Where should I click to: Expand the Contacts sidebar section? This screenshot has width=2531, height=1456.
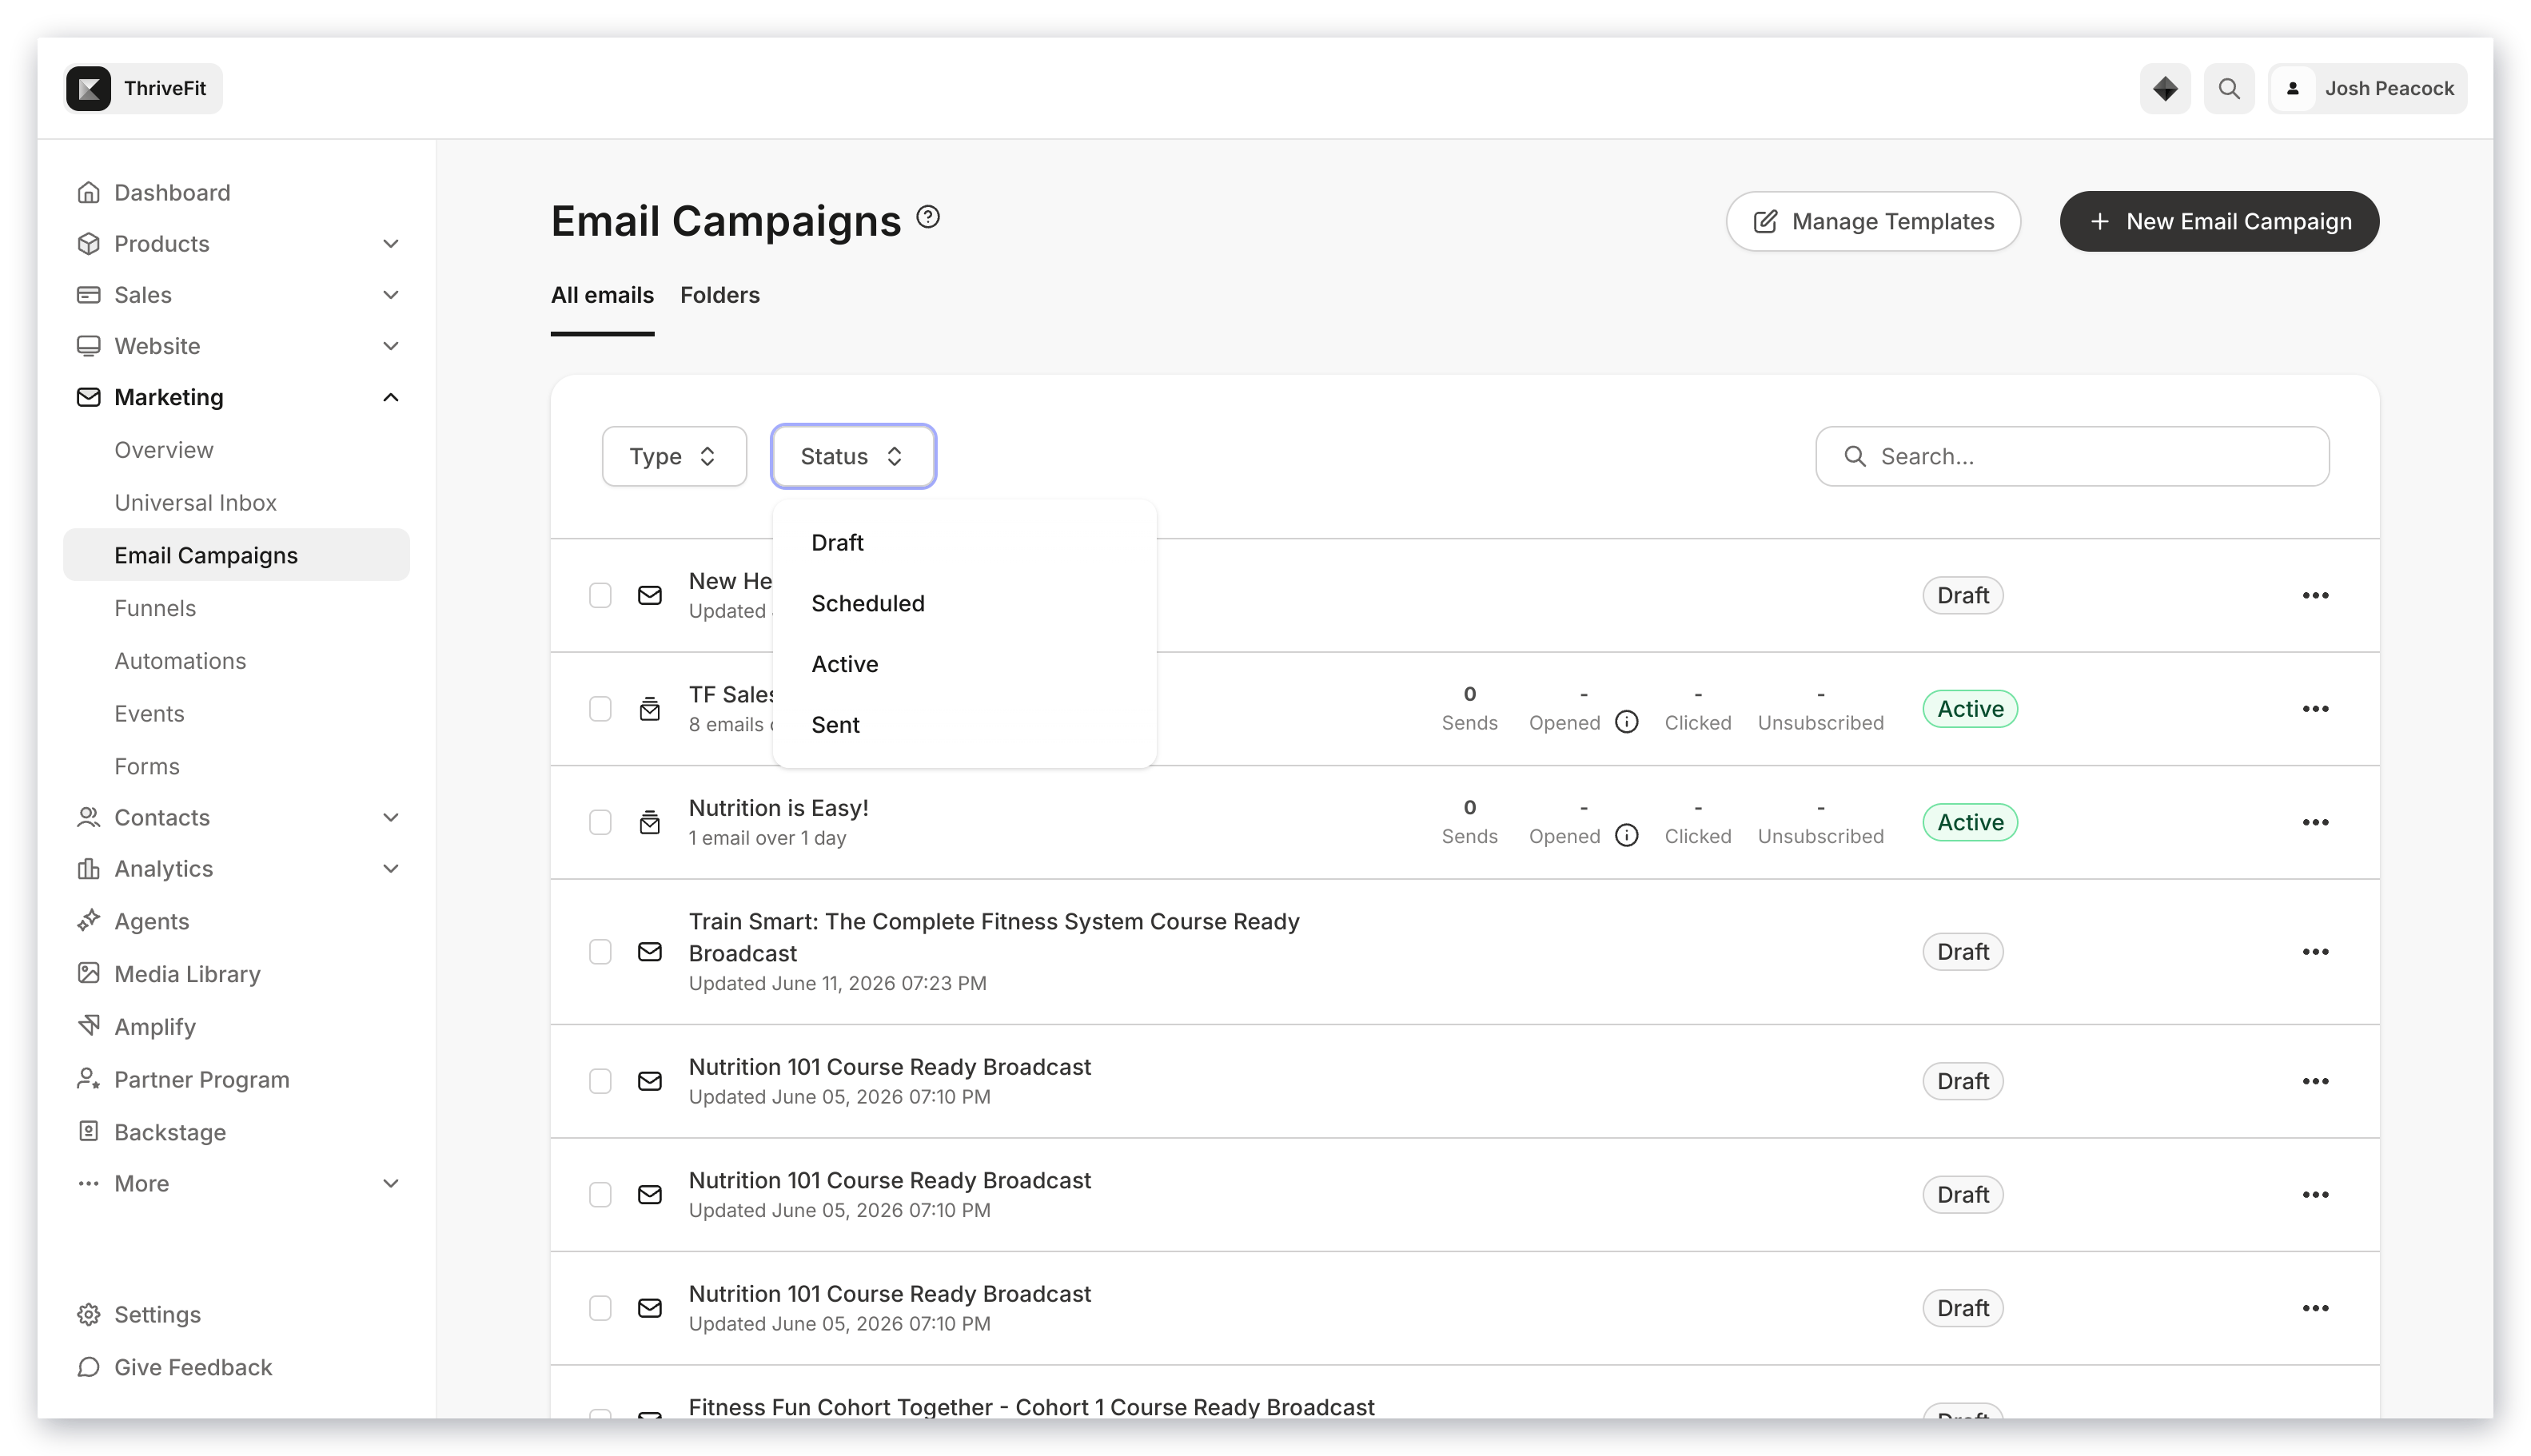pos(390,818)
